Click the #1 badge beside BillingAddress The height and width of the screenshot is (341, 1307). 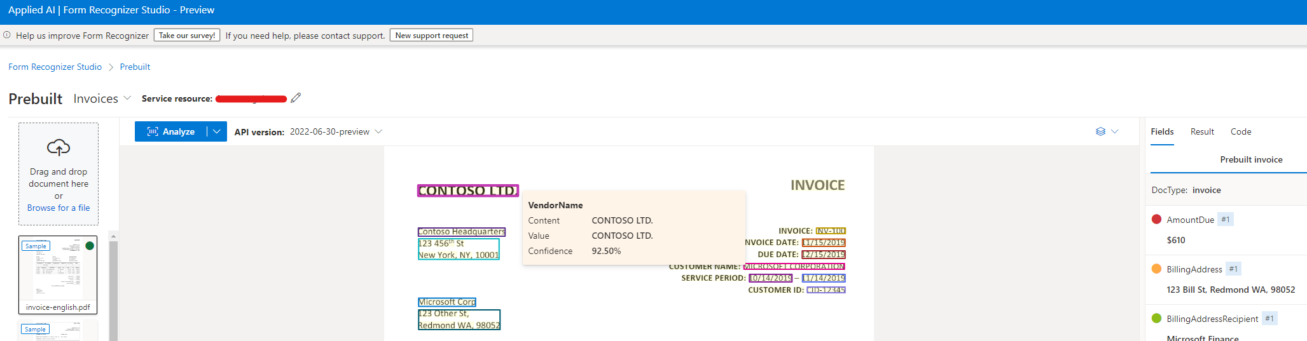point(1233,269)
